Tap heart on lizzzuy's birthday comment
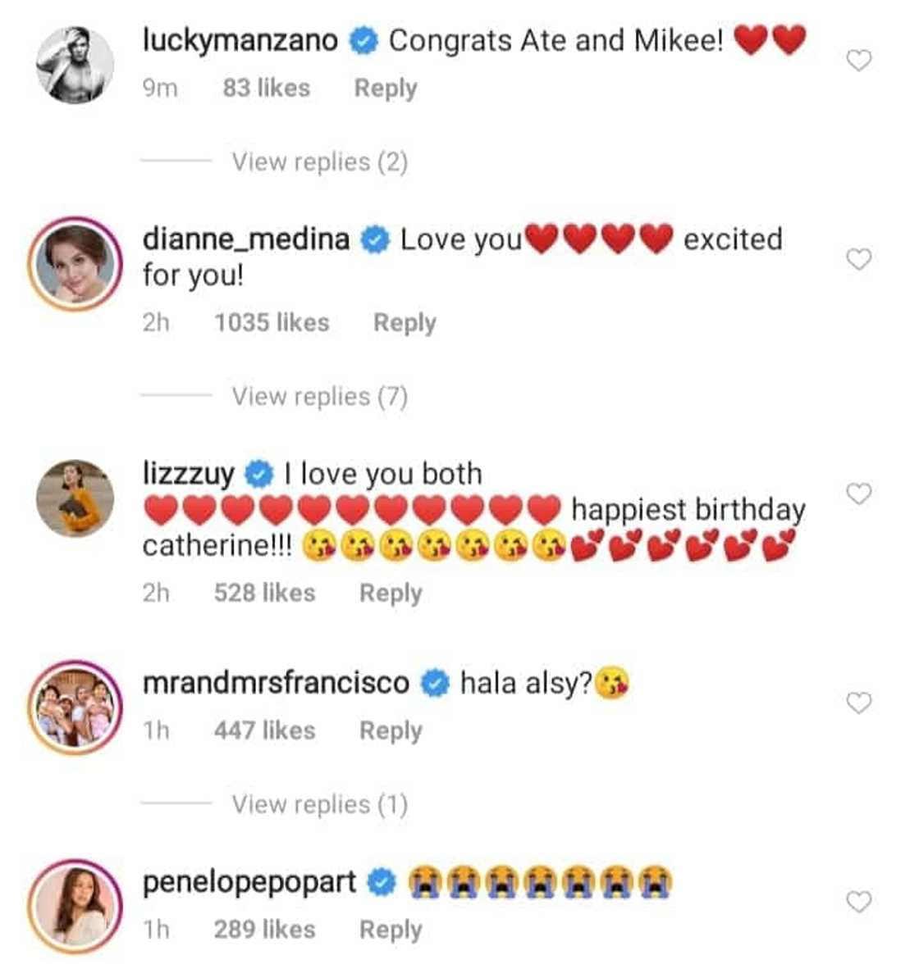The width and height of the screenshot is (919, 969). pos(858,494)
